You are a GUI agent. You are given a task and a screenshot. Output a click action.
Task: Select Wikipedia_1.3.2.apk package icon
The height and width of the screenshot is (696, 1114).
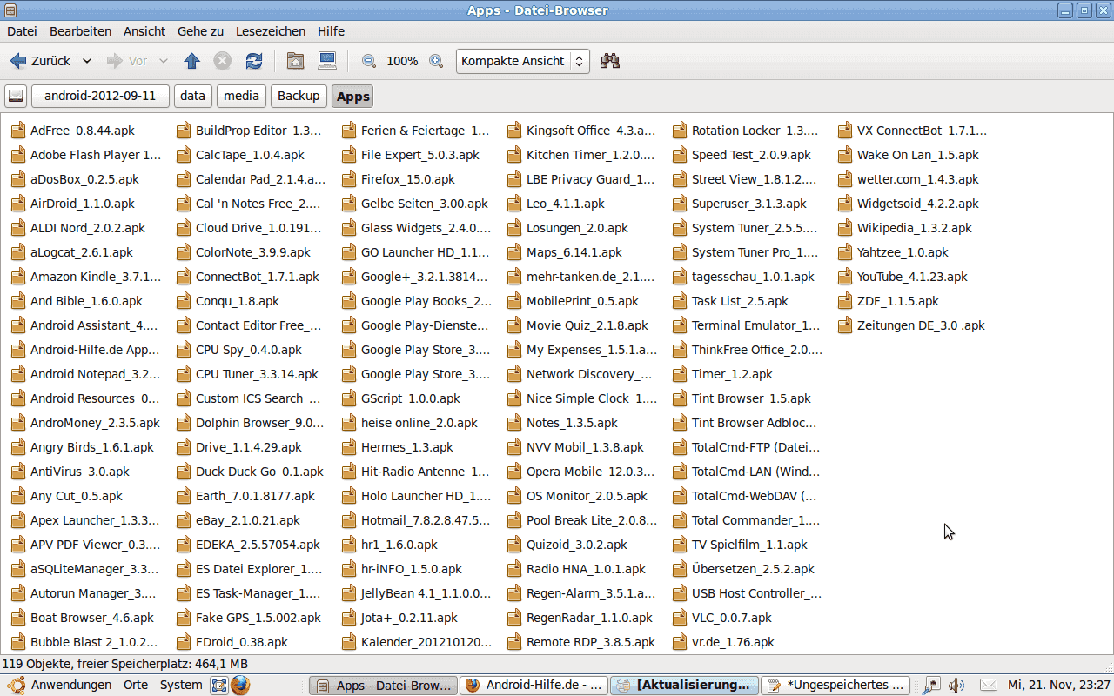coord(845,228)
